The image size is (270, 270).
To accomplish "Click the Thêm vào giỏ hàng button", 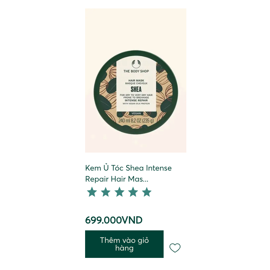I will tap(124, 244).
